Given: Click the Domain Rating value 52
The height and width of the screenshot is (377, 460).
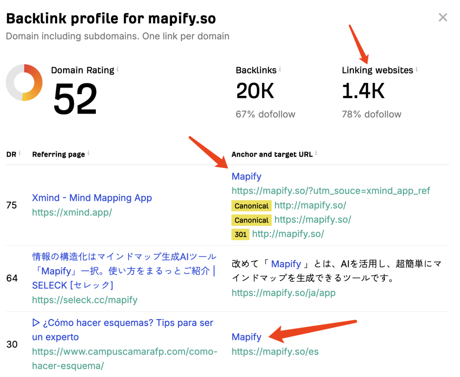Looking at the screenshot, I should (75, 98).
